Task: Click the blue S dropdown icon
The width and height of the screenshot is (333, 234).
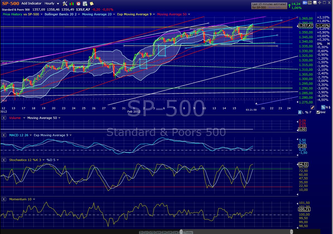Action: pyautogui.click(x=305, y=3)
